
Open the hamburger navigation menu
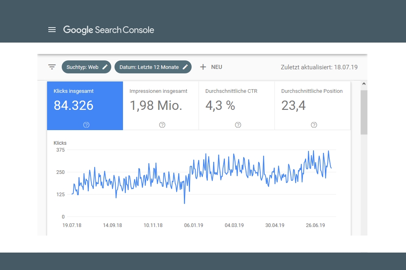click(x=52, y=30)
